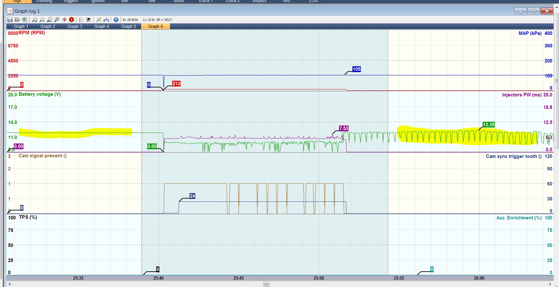The width and height of the screenshot is (559, 287).
Task: Click the horizontal scrollbar thumb grip
Action: (x=266, y=284)
